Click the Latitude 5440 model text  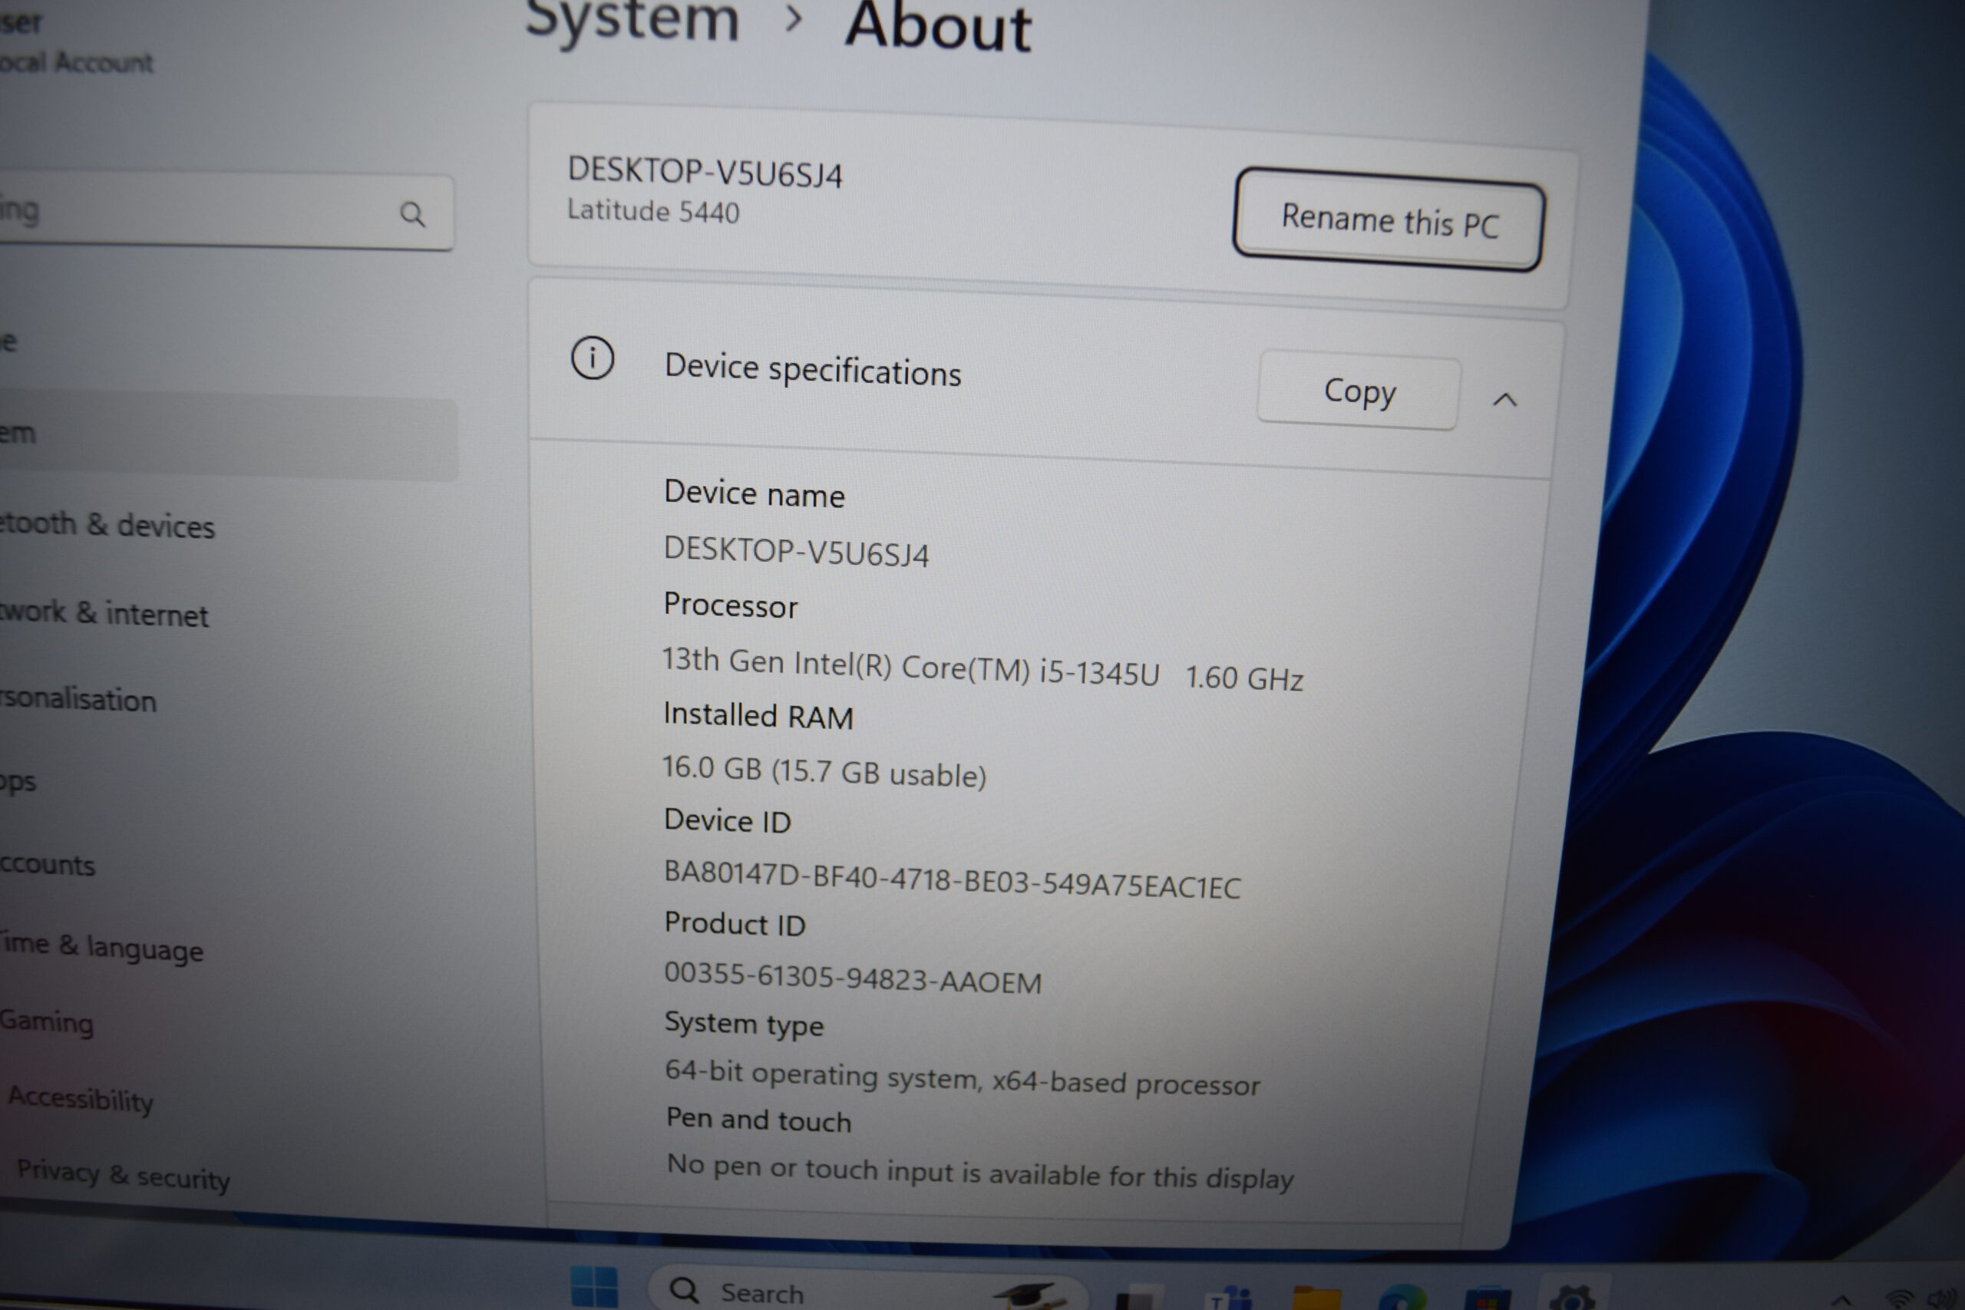point(653,210)
